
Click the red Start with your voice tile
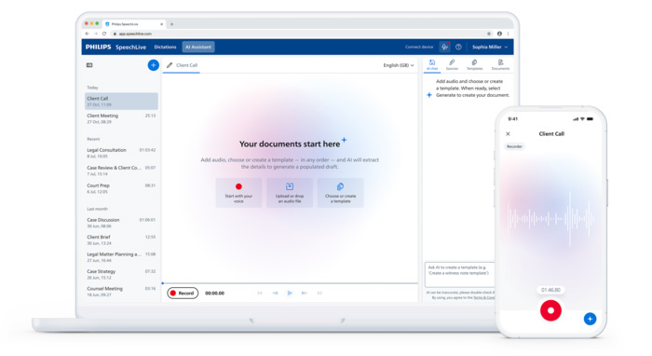pos(238,193)
